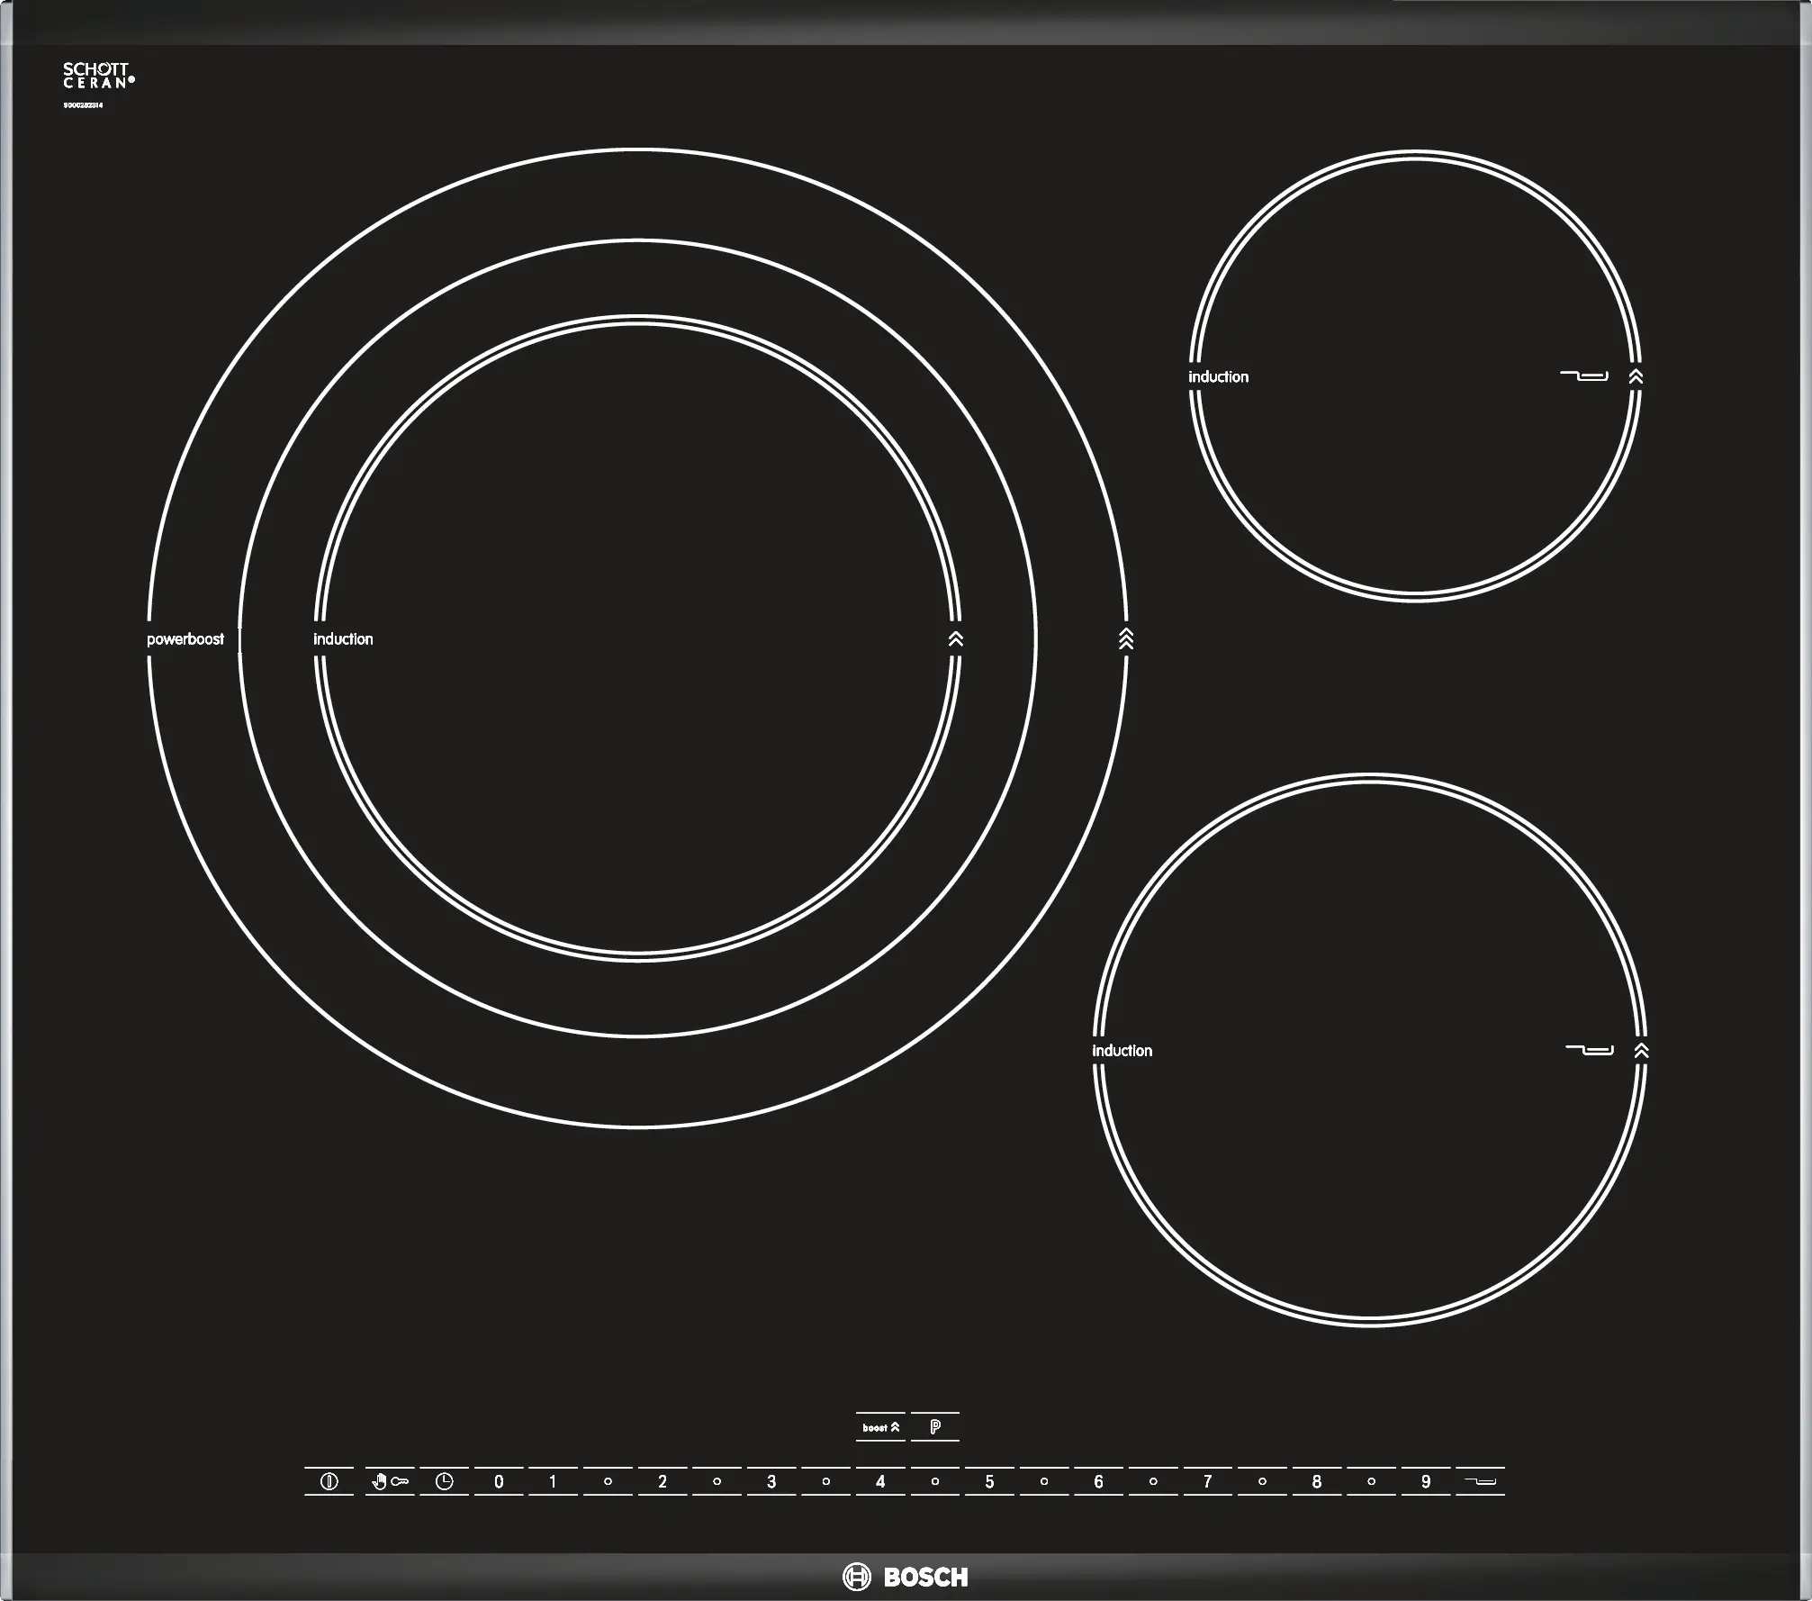The image size is (1812, 1601).
Task: Tap the pan icon on bottom-right induction zone
Action: click(x=1590, y=1050)
